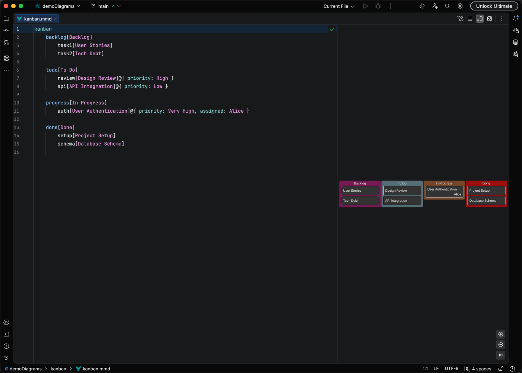This screenshot has height=373, width=522.
Task: Open the Mermaid panel in right sidebar
Action: 516,54
